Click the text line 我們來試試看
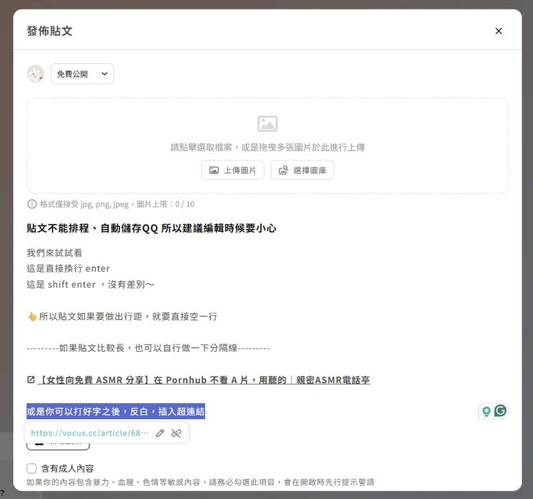Viewport: 533px width, 499px height. coord(55,253)
